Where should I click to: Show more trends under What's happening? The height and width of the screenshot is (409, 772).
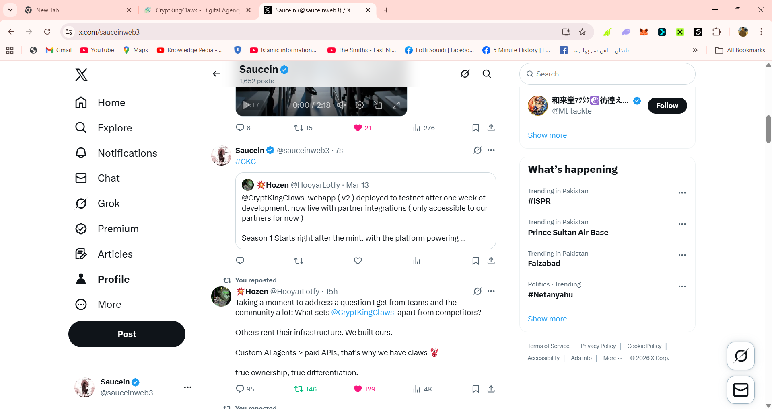[547, 319]
